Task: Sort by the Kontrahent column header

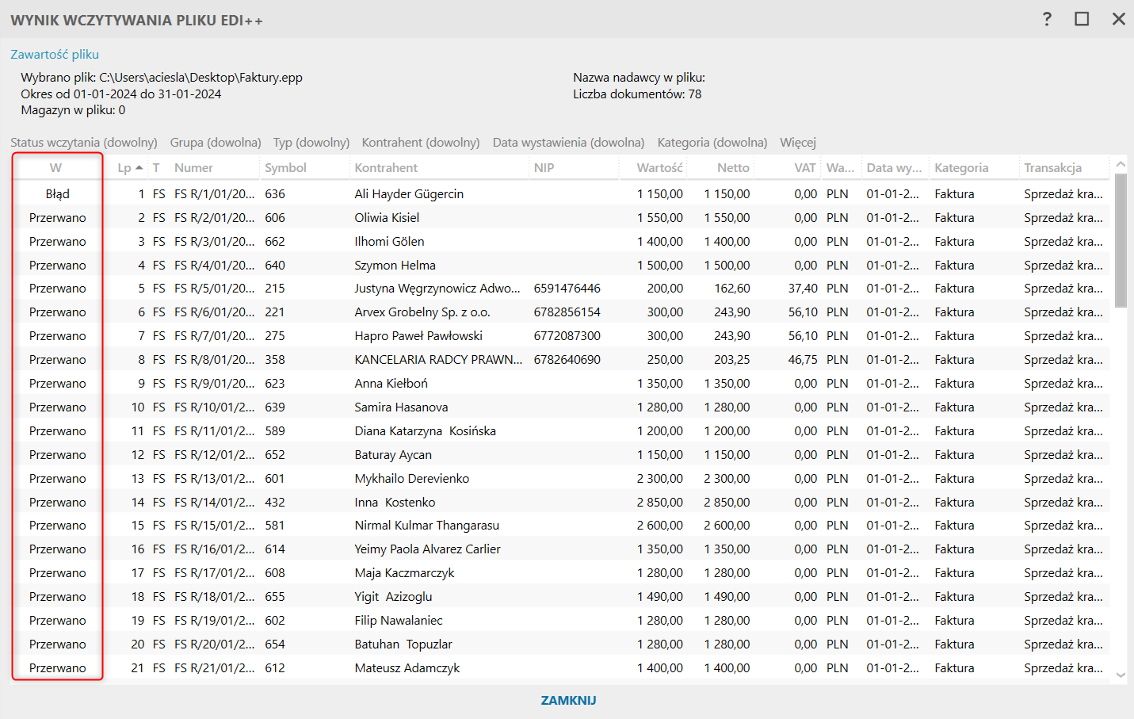Action: click(x=386, y=168)
